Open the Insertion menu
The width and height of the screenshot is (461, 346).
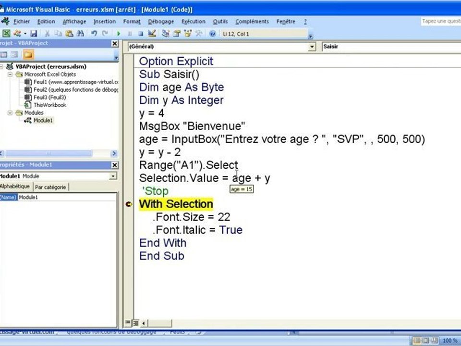tap(105, 22)
